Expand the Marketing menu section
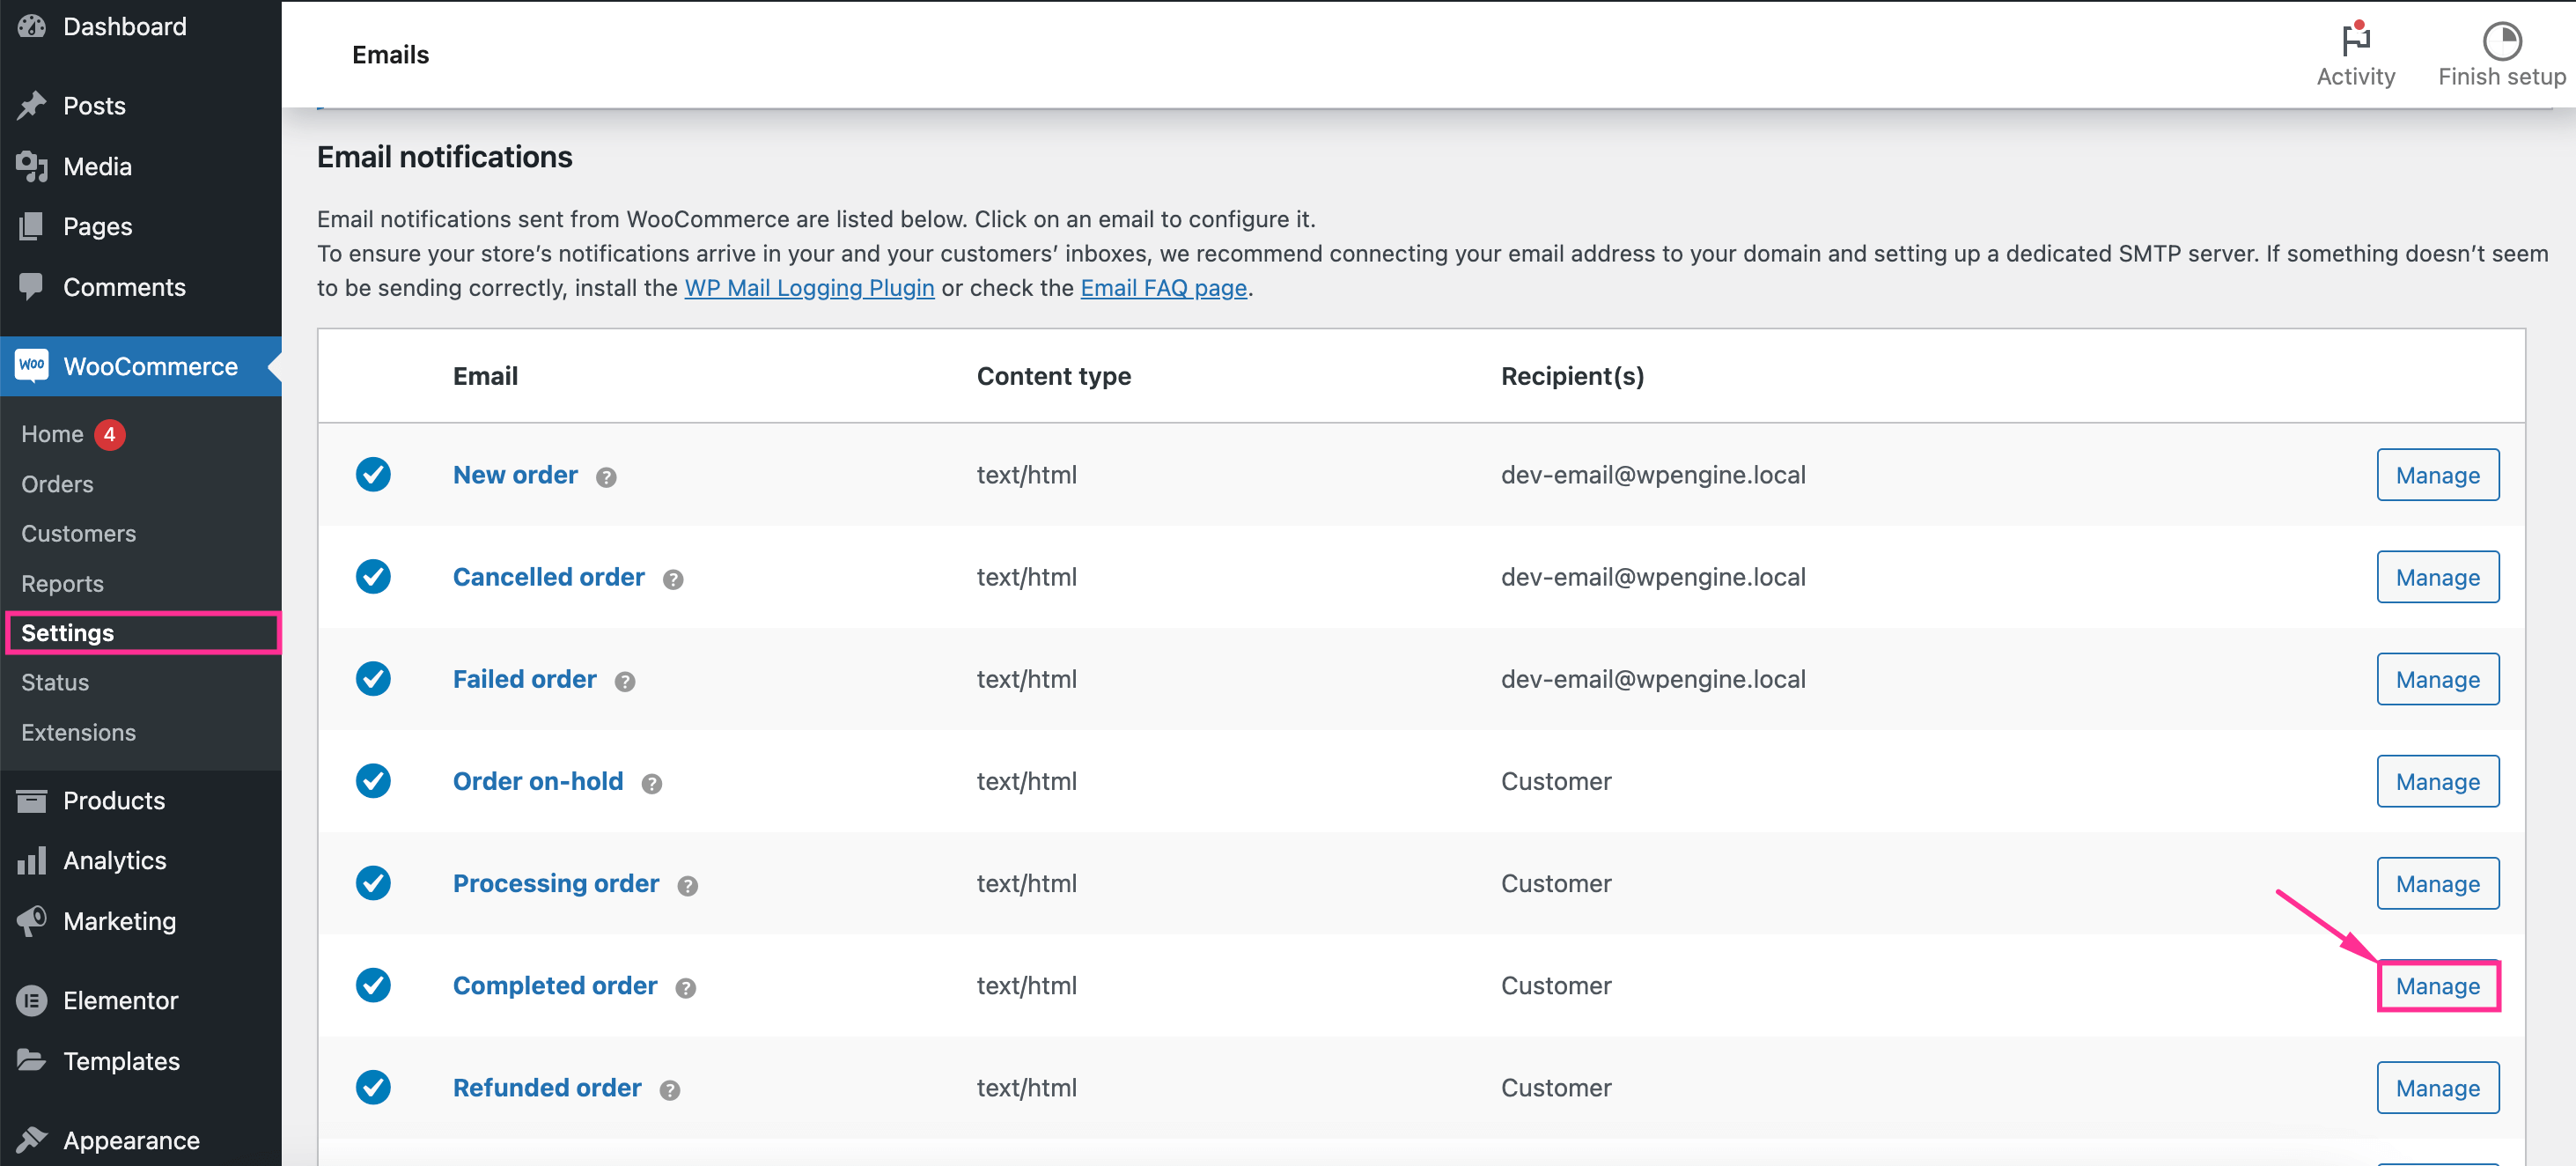Image resolution: width=2576 pixels, height=1166 pixels. 118,919
